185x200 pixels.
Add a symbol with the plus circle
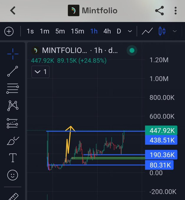click(x=9, y=31)
